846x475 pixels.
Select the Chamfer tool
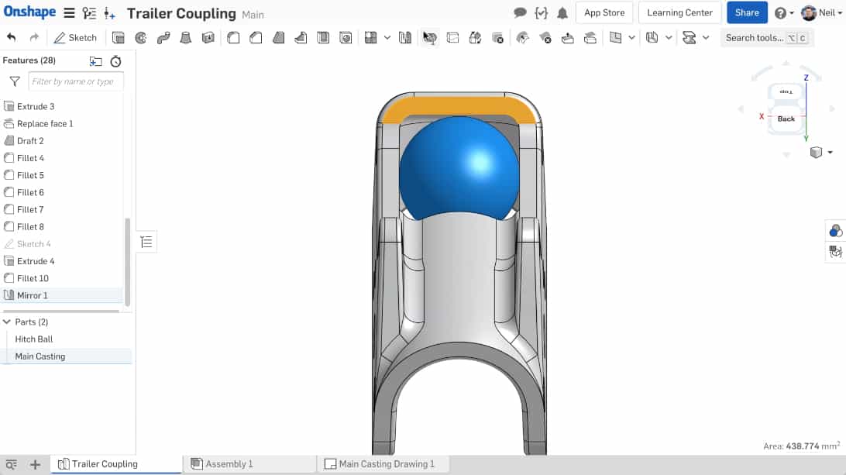(256, 38)
